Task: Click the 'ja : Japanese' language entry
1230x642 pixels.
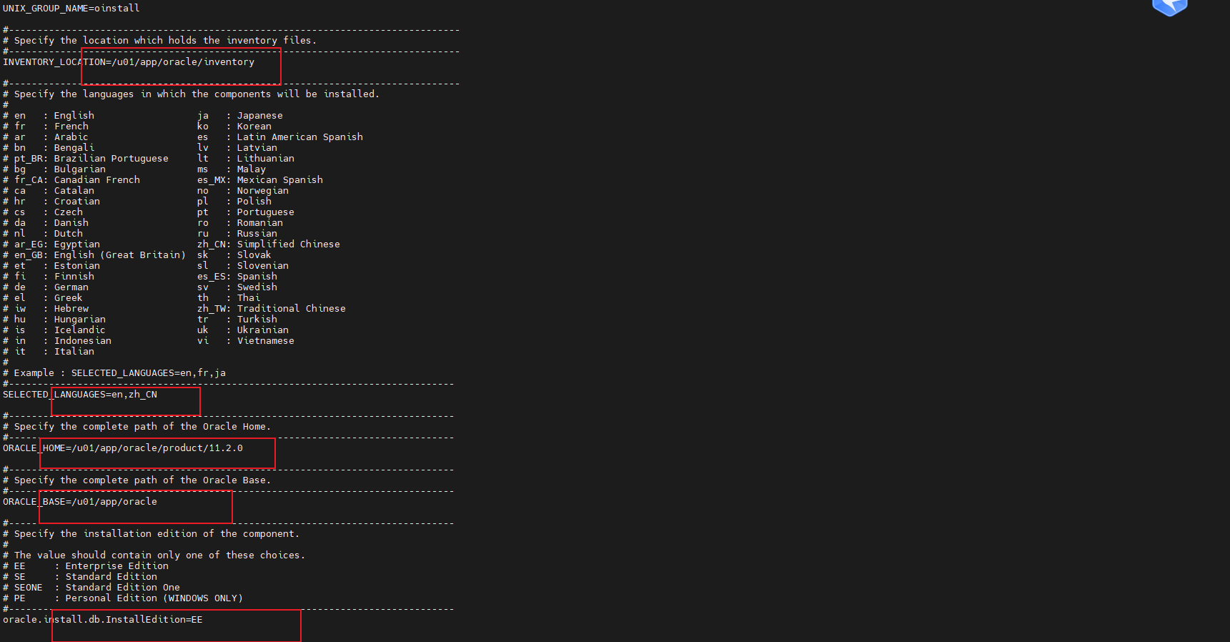Action: coord(240,116)
